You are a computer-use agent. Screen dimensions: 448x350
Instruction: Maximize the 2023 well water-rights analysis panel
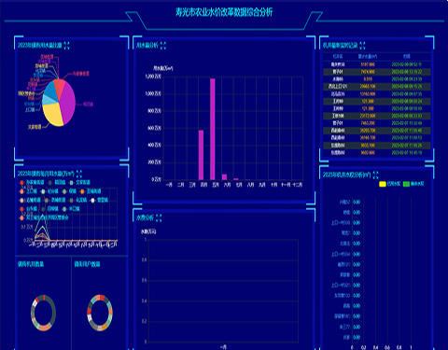tap(375, 175)
